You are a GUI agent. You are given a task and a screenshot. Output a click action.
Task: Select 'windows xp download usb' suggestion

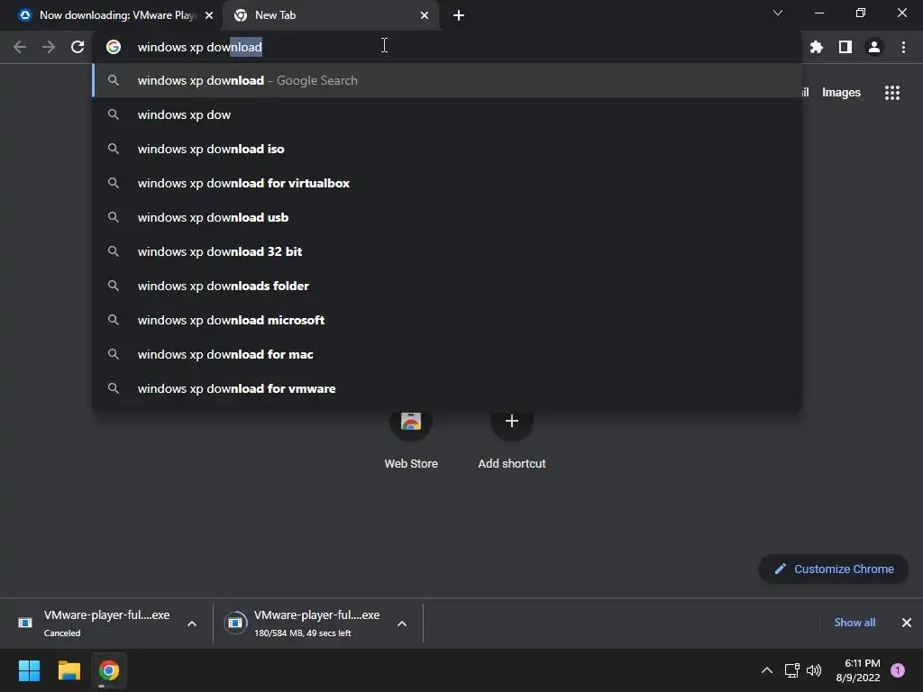coord(447,217)
